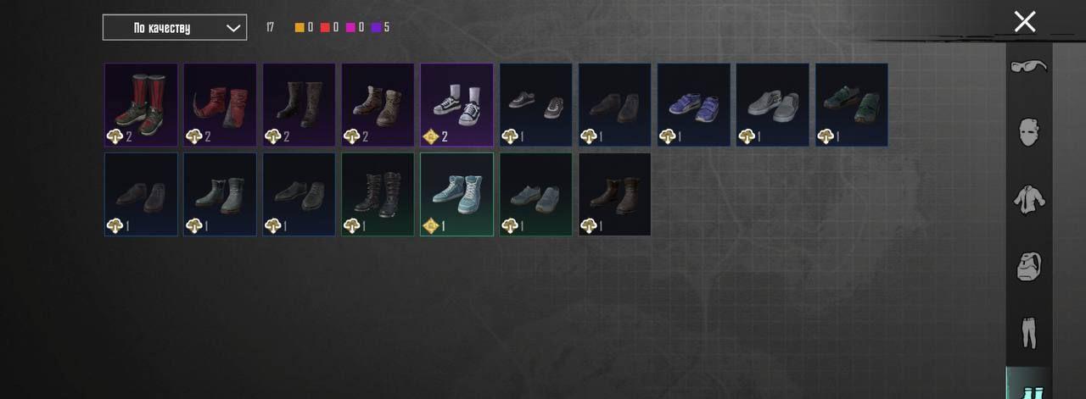The width and height of the screenshot is (1086, 399).
Task: Select the light gray slip-on shoes
Action: point(772,105)
